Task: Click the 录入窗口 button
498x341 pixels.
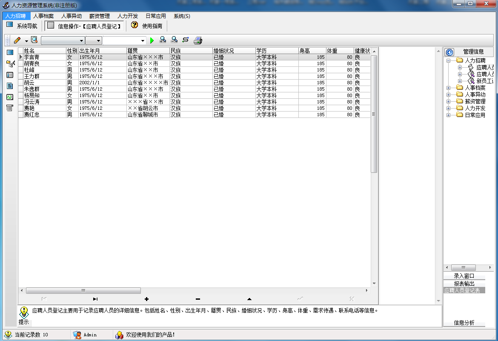Action: (x=464, y=276)
